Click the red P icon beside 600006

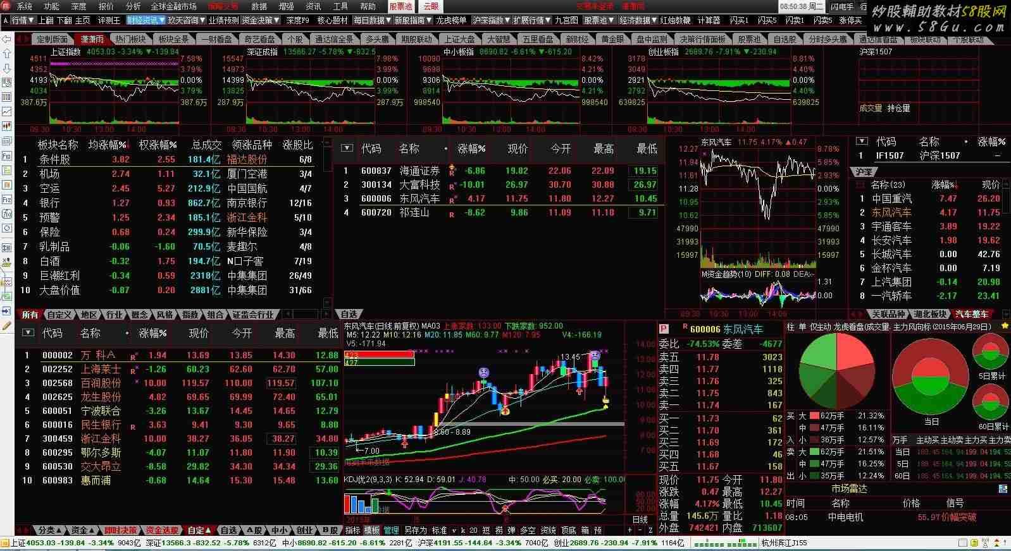(x=664, y=329)
